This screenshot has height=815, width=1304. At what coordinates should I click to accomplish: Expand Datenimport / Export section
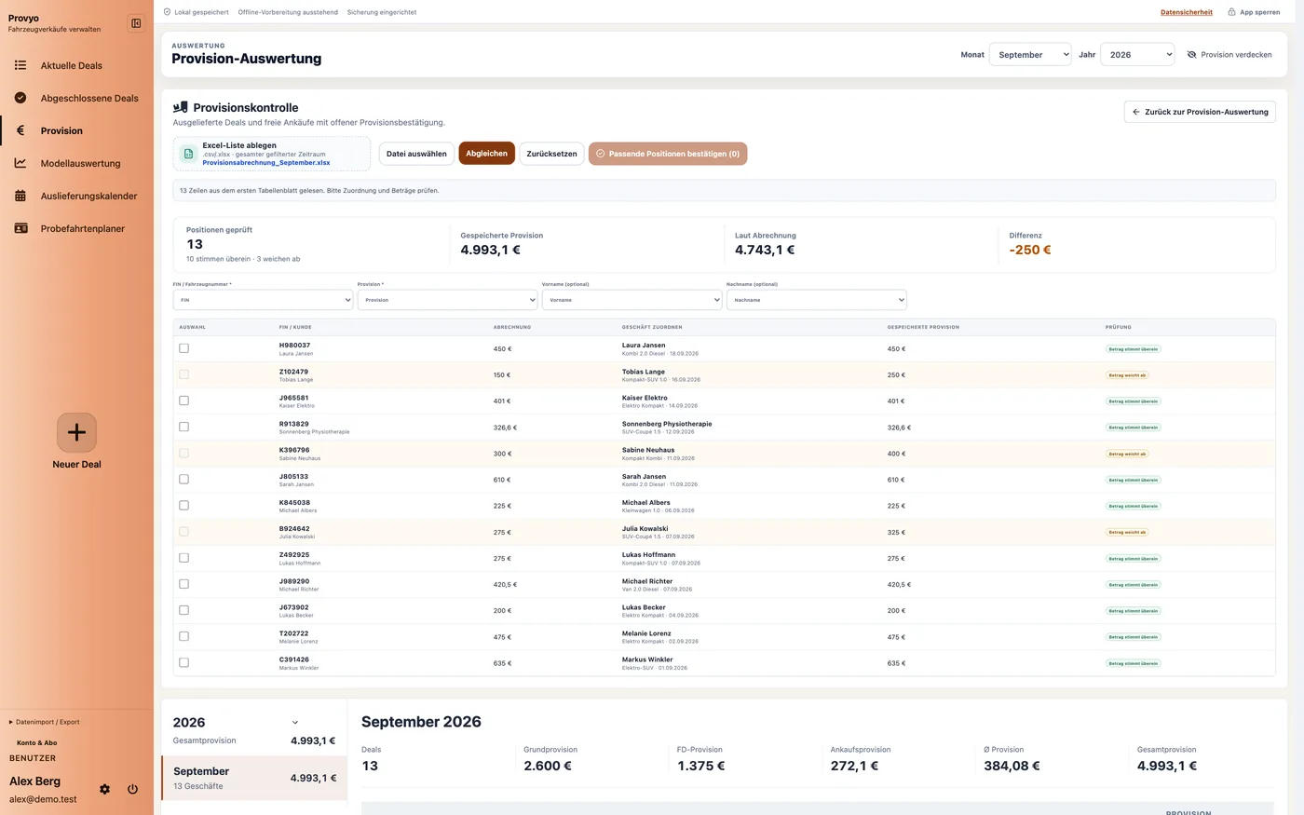click(x=45, y=722)
